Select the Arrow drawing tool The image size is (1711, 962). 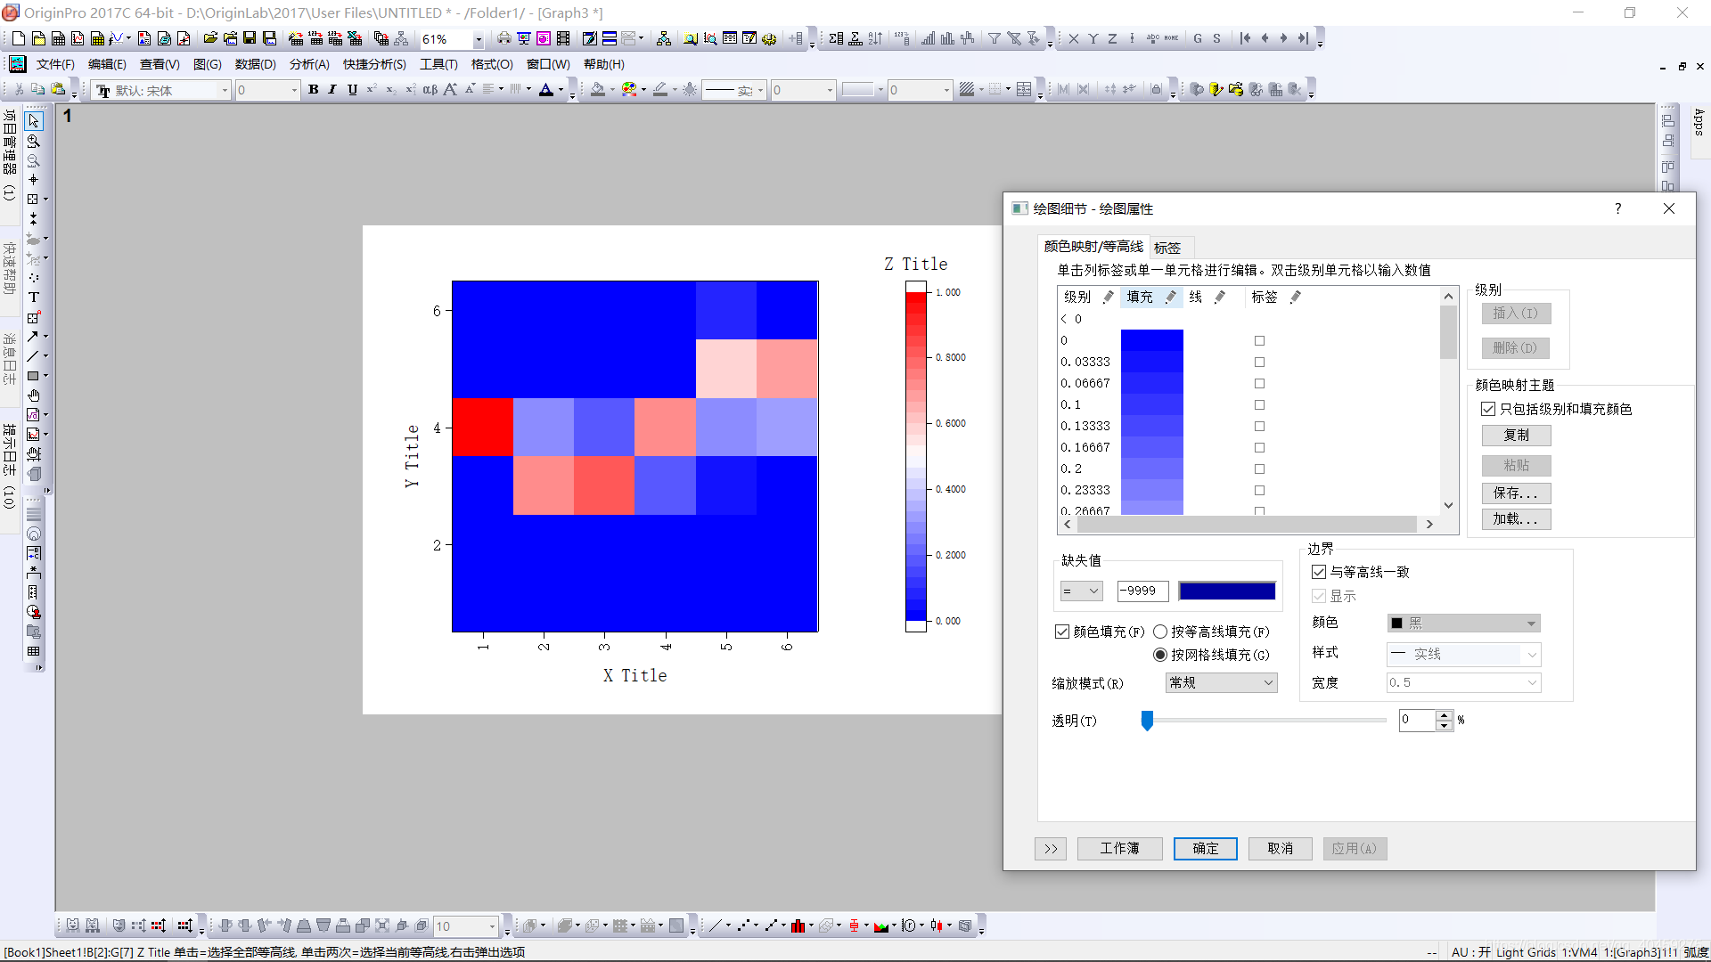(x=34, y=337)
